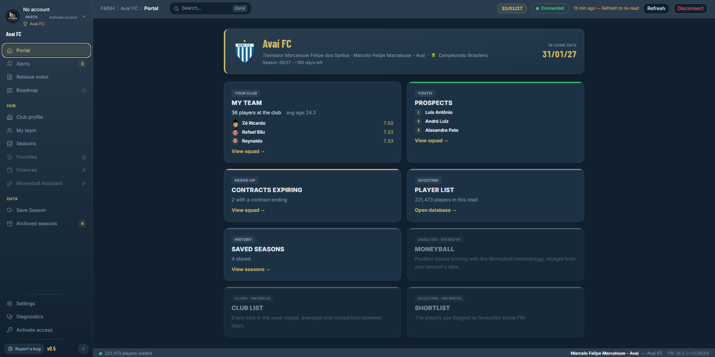715x357 pixels.
Task: Expand the account dropdown chevron
Action: (84, 16)
